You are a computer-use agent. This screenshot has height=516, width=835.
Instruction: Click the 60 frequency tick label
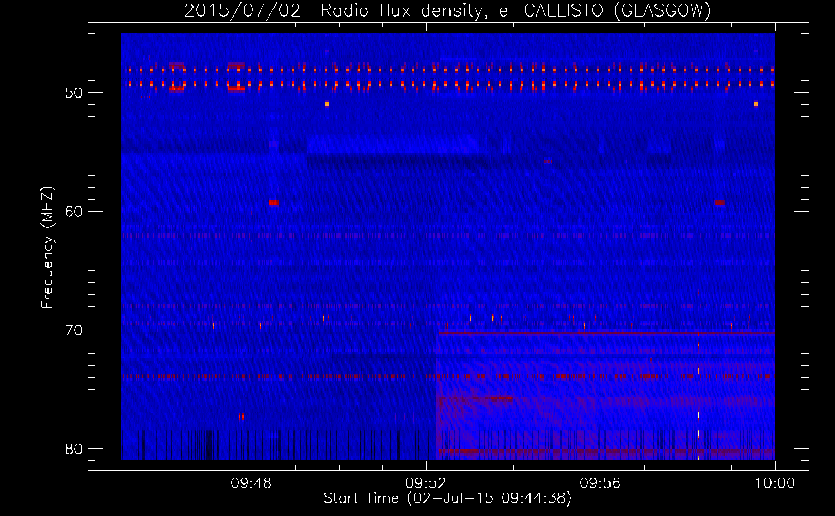pos(74,212)
